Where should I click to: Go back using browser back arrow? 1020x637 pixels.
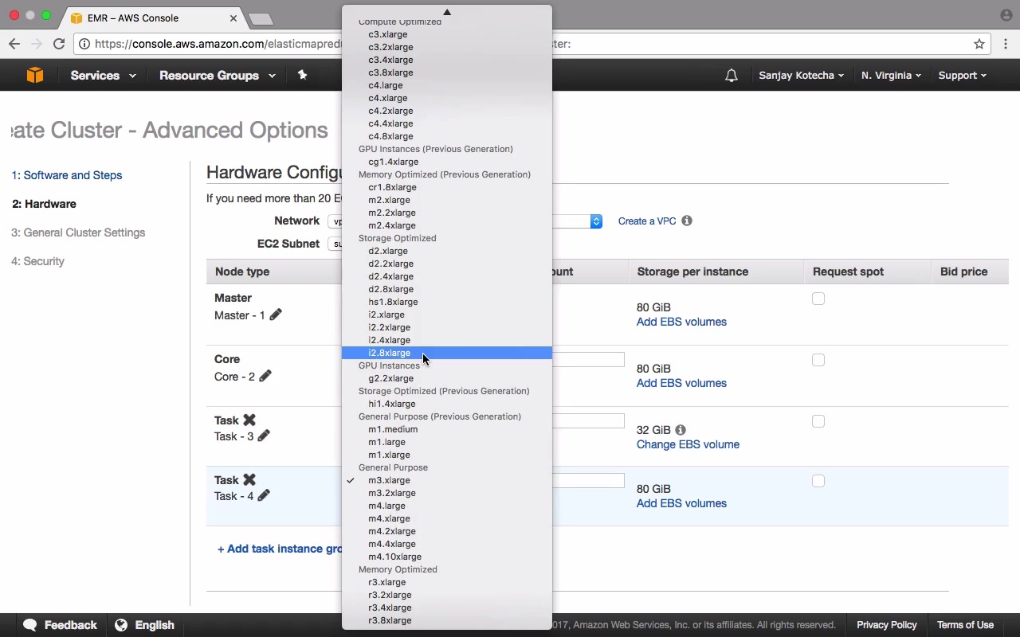14,44
